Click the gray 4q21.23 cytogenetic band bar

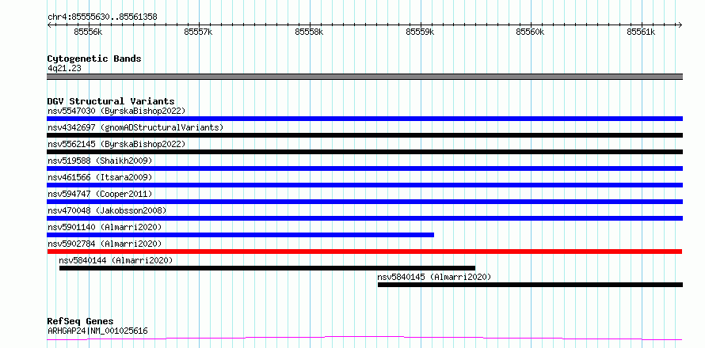pos(364,77)
